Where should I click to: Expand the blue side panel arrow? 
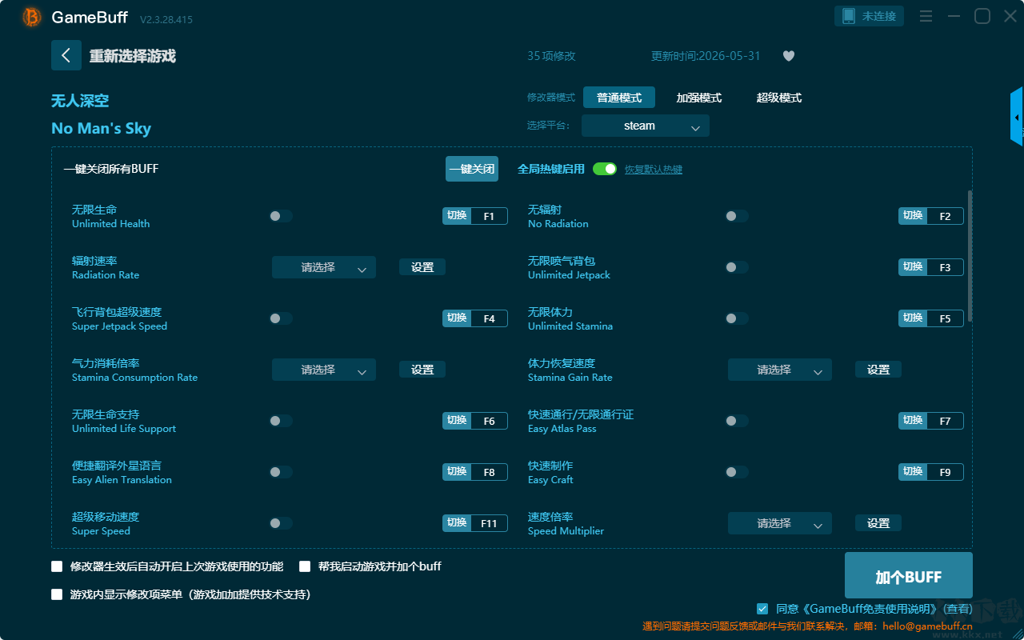click(x=1017, y=117)
